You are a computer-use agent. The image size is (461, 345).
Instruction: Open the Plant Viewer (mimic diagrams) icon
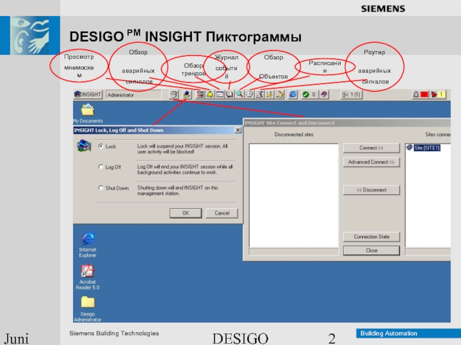(x=200, y=94)
